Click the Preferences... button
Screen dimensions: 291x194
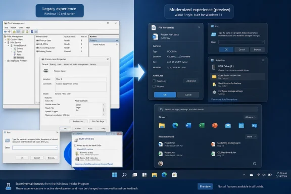click(x=78, y=121)
